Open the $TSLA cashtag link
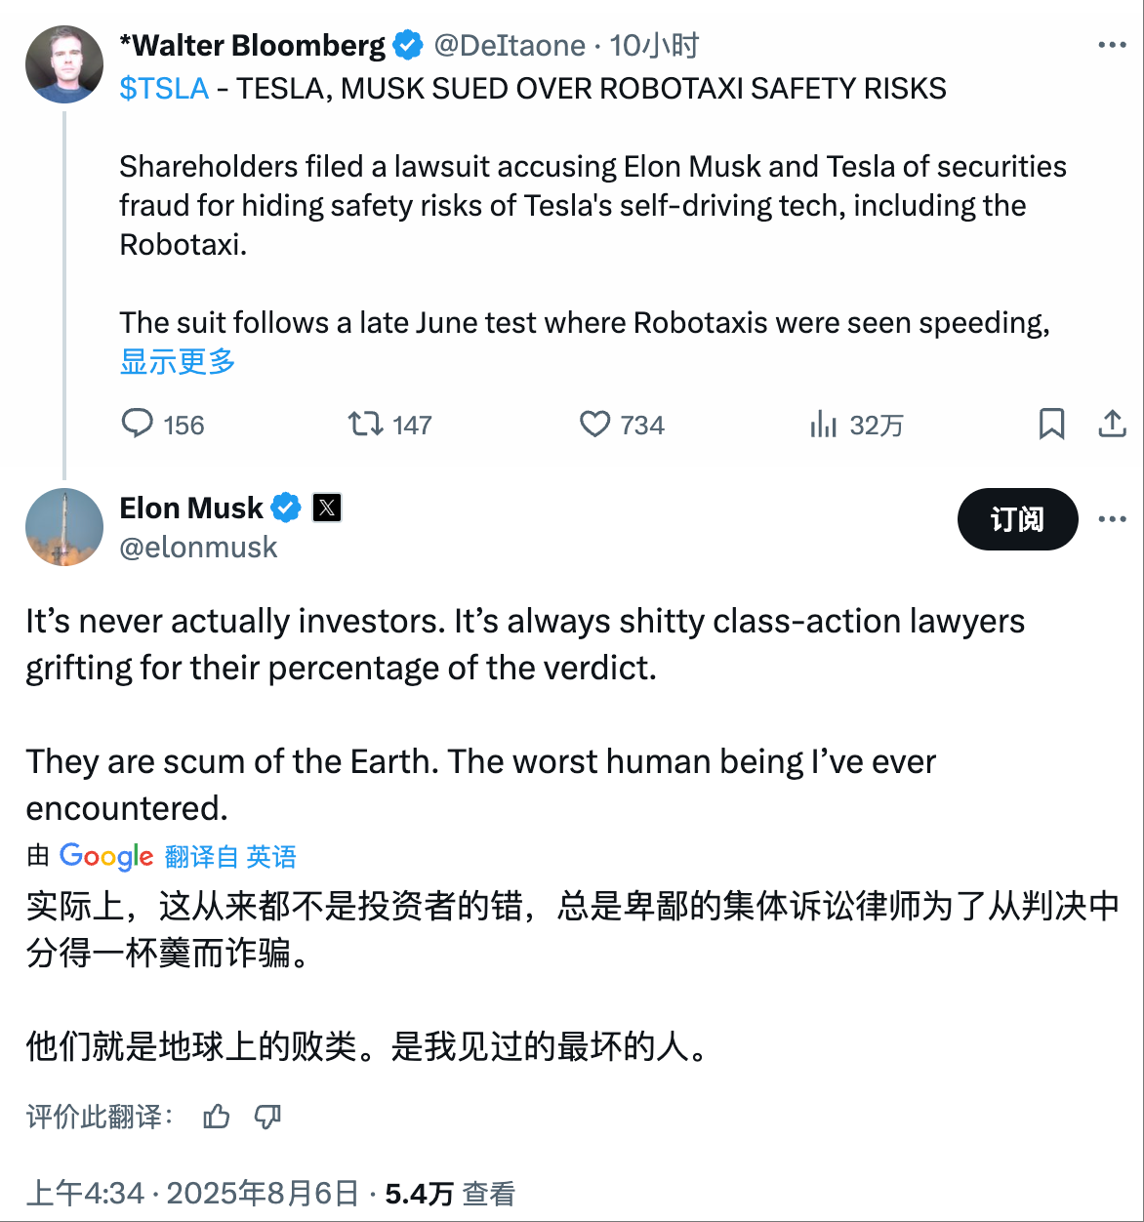 (x=164, y=89)
